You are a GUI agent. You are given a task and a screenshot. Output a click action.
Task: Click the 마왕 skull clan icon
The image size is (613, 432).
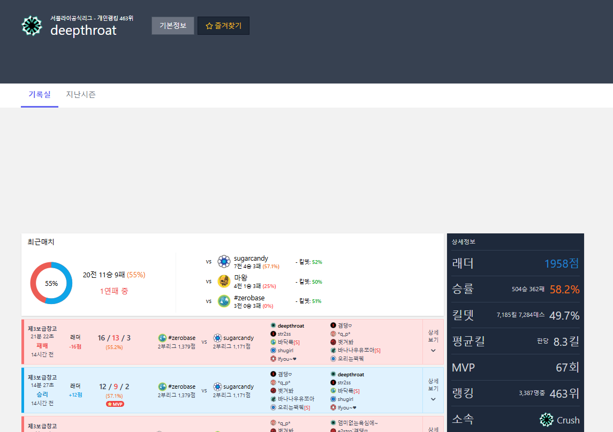pos(224,281)
